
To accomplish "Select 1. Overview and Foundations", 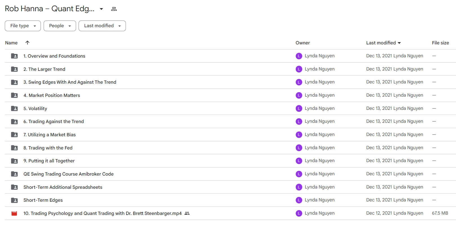I will pos(54,56).
